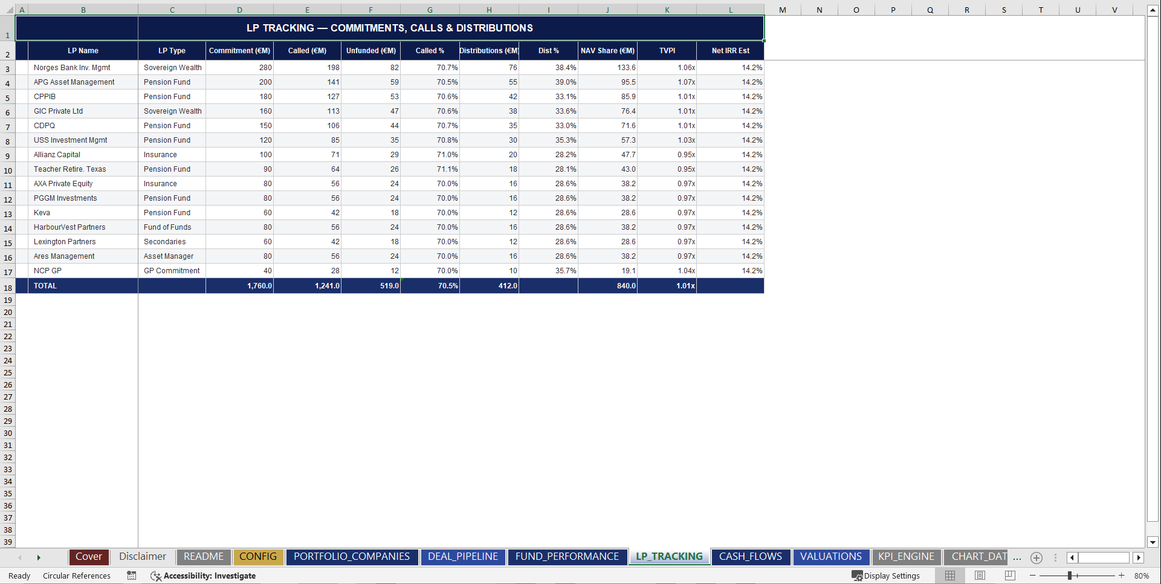Adjust the zoom slider handle

click(x=1070, y=576)
